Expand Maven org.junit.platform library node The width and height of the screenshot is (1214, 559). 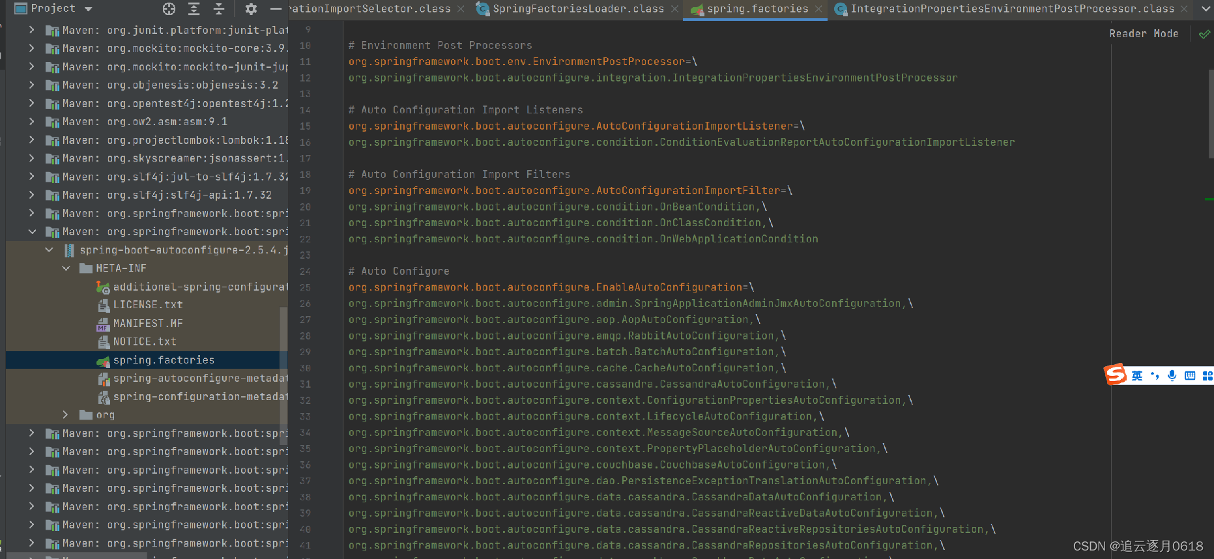(x=32, y=30)
